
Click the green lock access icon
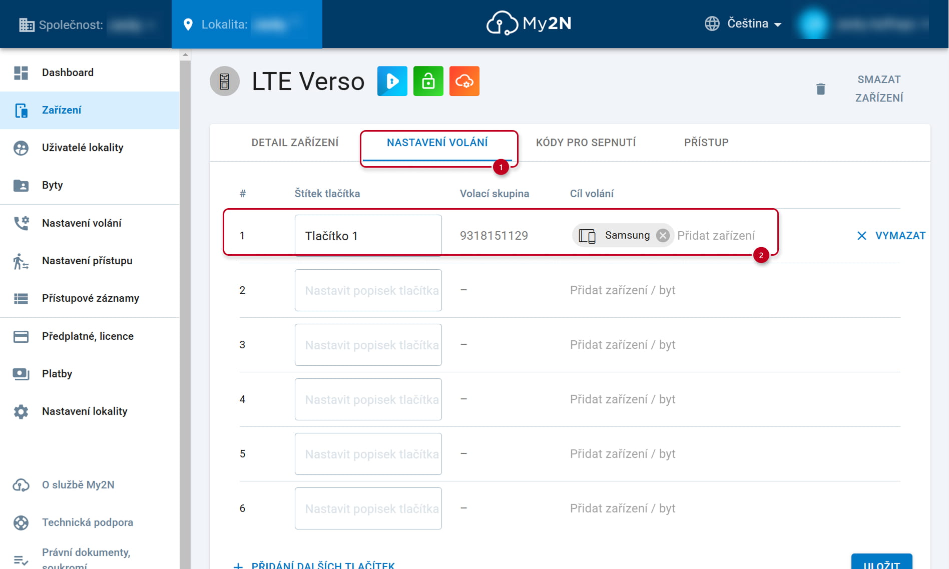[428, 81]
